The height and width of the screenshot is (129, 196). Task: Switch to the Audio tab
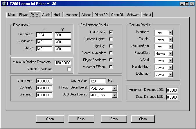click(x=46, y=14)
